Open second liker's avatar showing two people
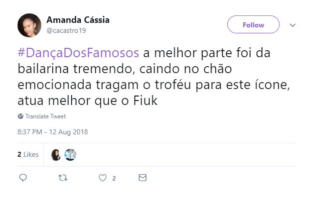The height and width of the screenshot is (197, 312). coord(70,155)
